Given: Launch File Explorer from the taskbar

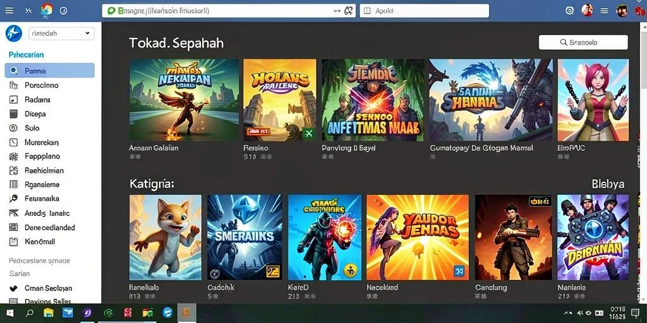Looking at the screenshot, I should [49, 313].
